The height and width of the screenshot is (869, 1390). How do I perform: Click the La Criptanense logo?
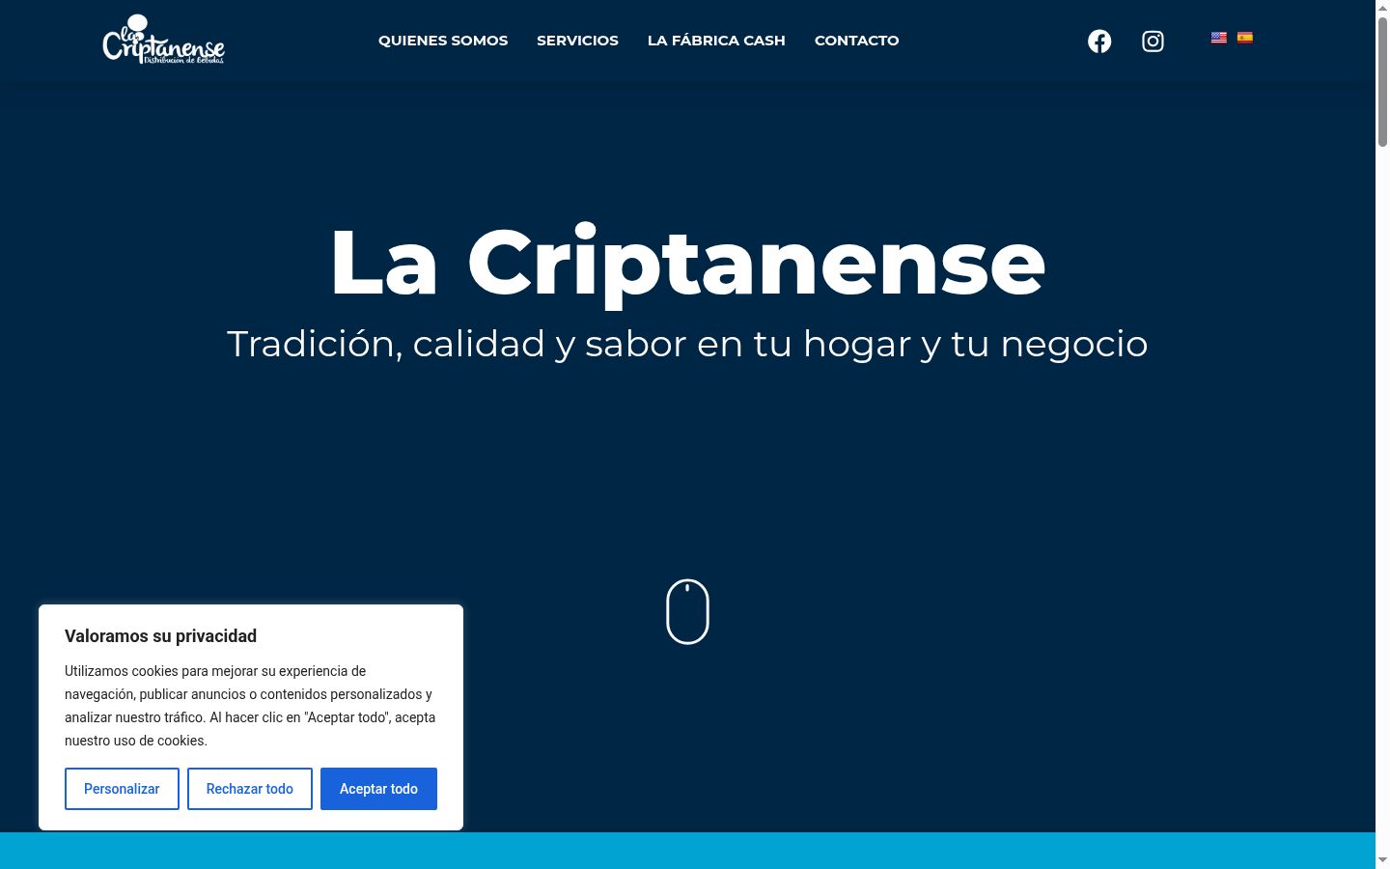pyautogui.click(x=163, y=40)
